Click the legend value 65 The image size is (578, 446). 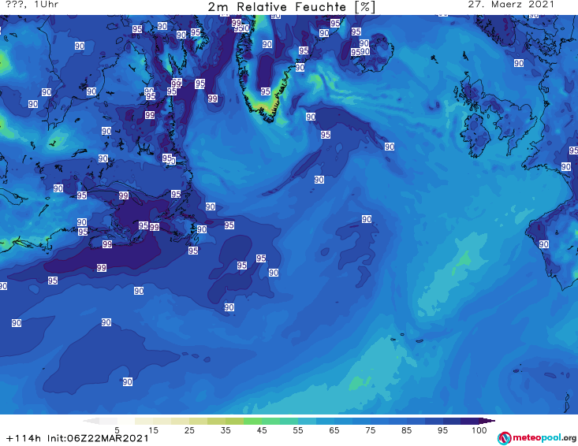click(334, 430)
